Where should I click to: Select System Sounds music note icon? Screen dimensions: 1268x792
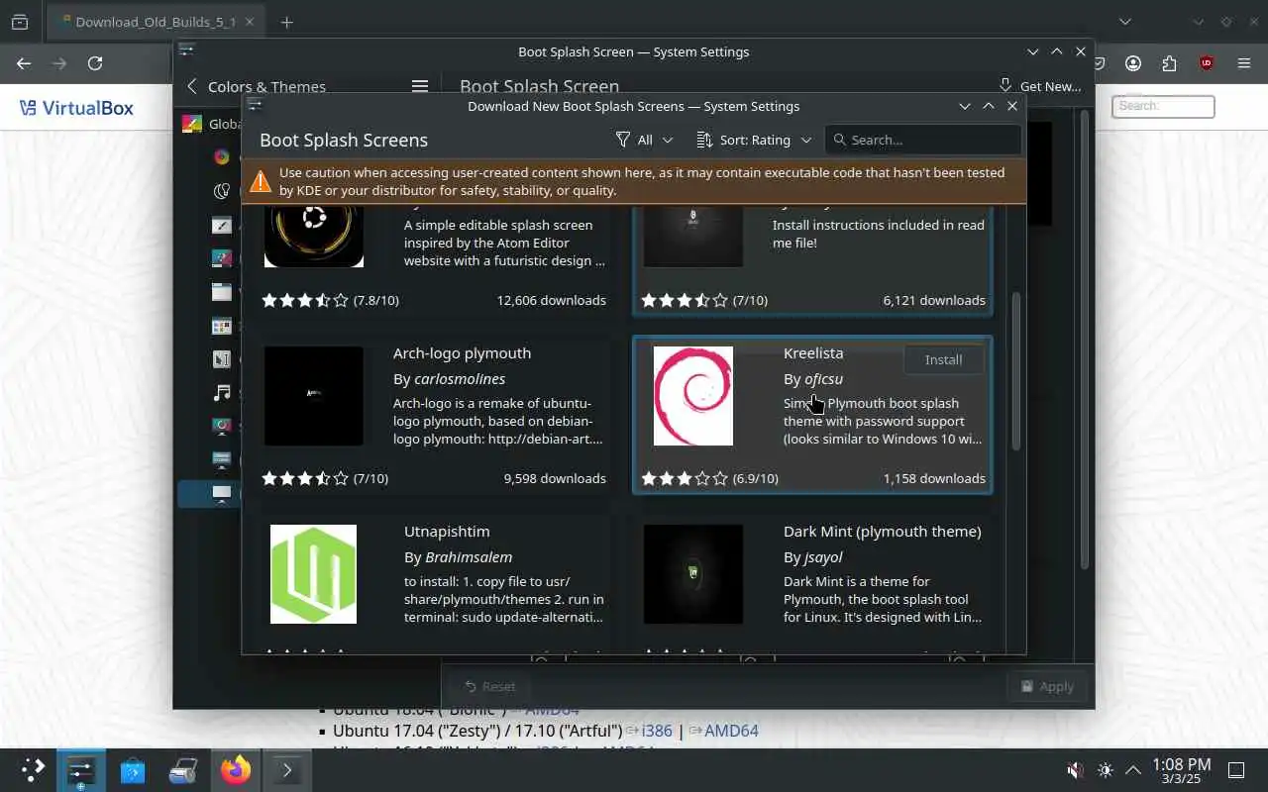[x=222, y=393]
